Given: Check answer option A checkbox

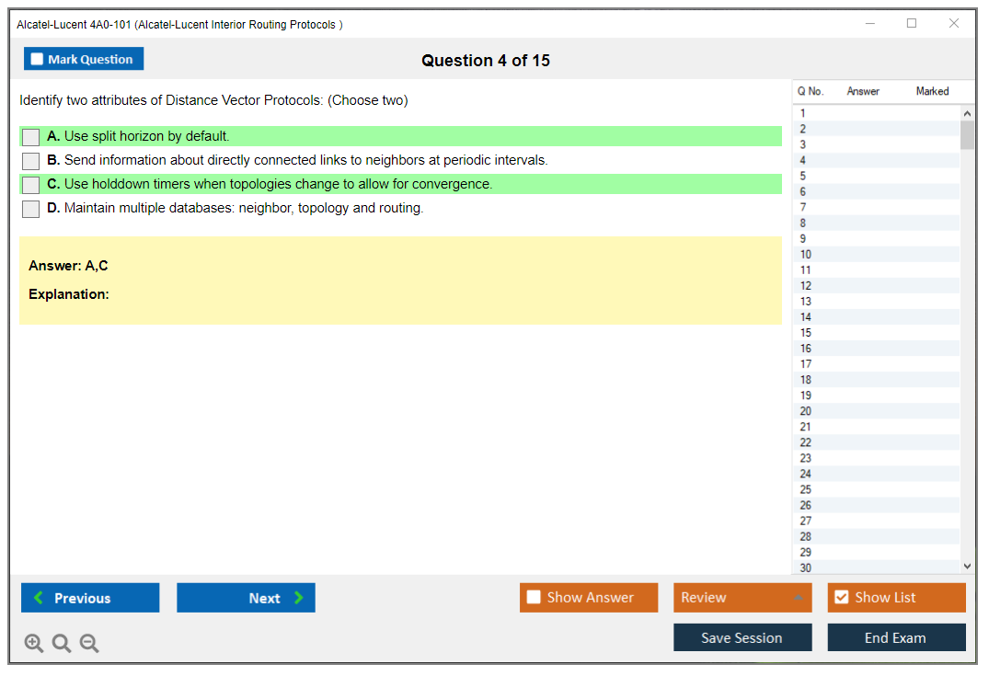Looking at the screenshot, I should 31,137.
